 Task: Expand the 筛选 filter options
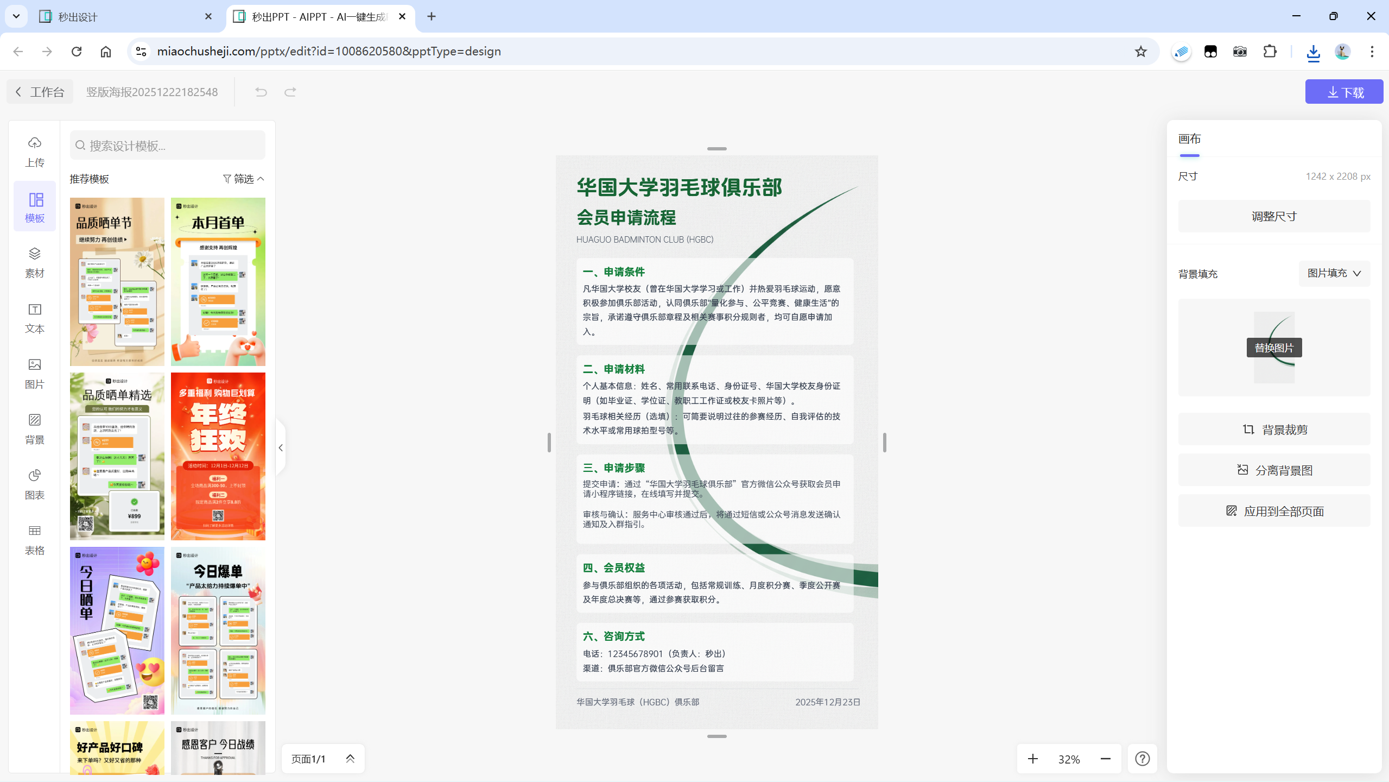pos(244,179)
